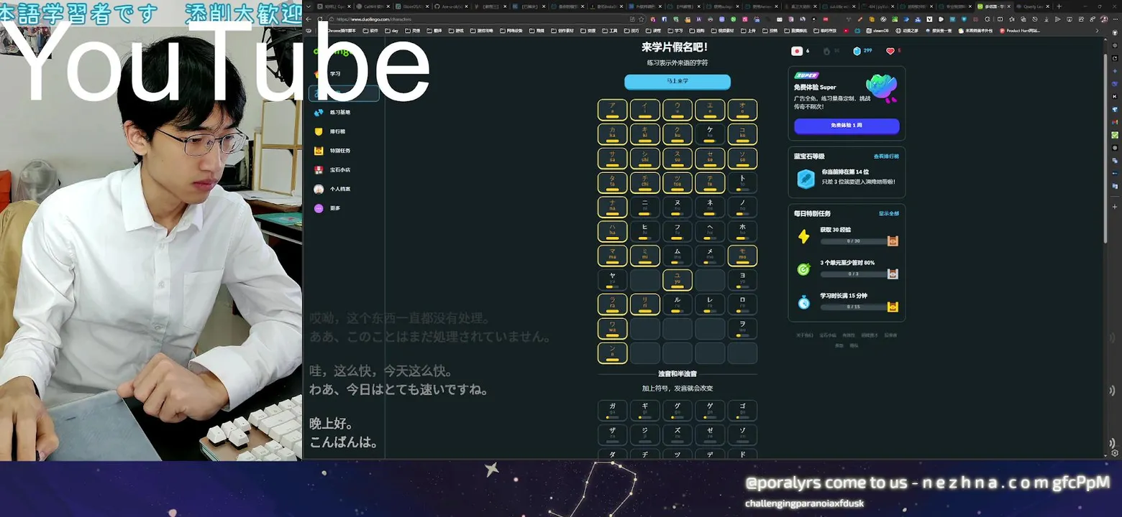
Task: Click the green target accuracy quest icon
Action: 803,269
